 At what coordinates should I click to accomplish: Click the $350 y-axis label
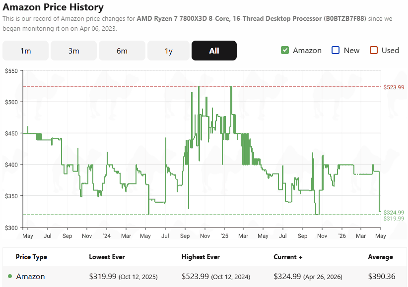click(x=11, y=196)
